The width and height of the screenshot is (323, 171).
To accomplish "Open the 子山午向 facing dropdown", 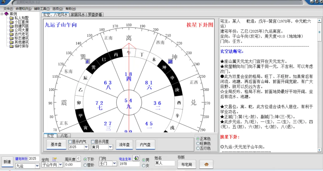I will tap(60, 165).
